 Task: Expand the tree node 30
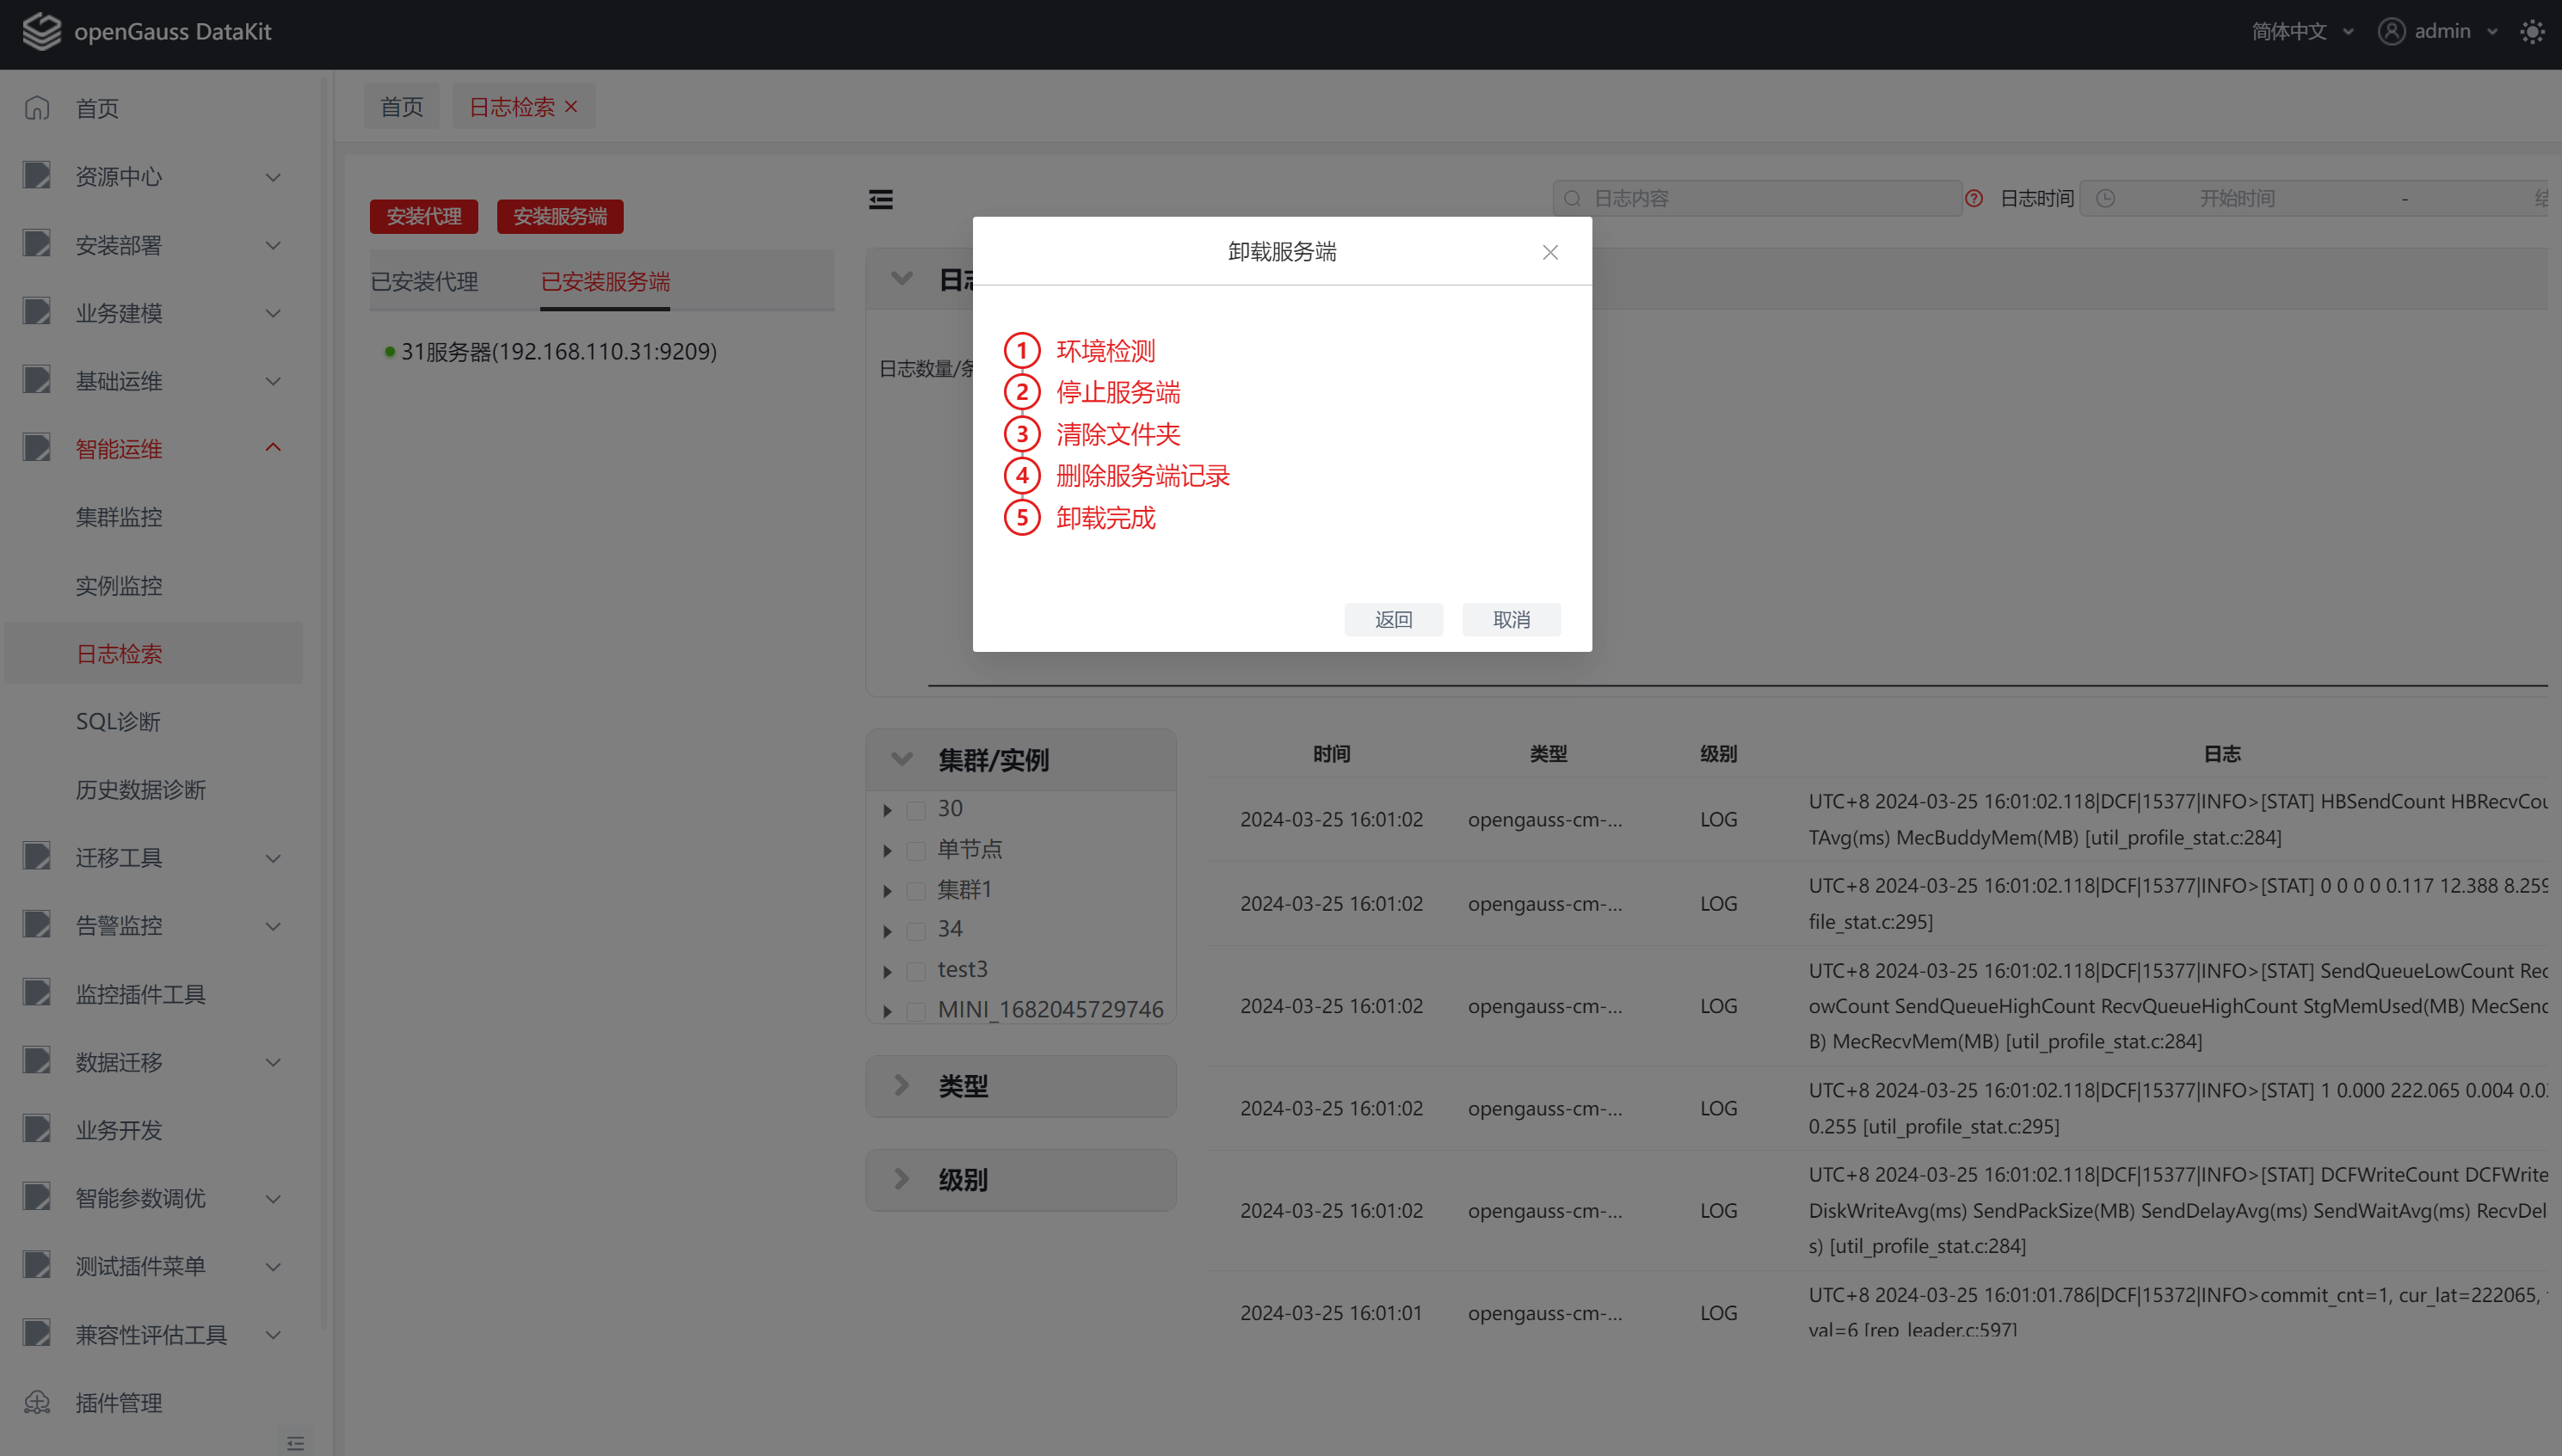tap(887, 810)
